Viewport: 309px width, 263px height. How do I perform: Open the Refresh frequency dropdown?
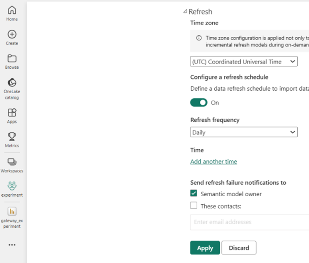243,132
